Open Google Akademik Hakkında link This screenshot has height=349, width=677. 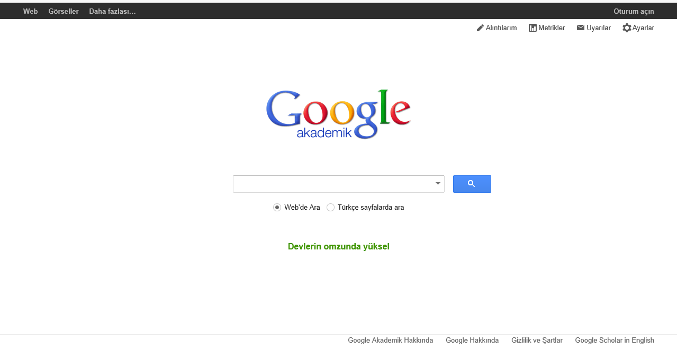pyautogui.click(x=391, y=341)
